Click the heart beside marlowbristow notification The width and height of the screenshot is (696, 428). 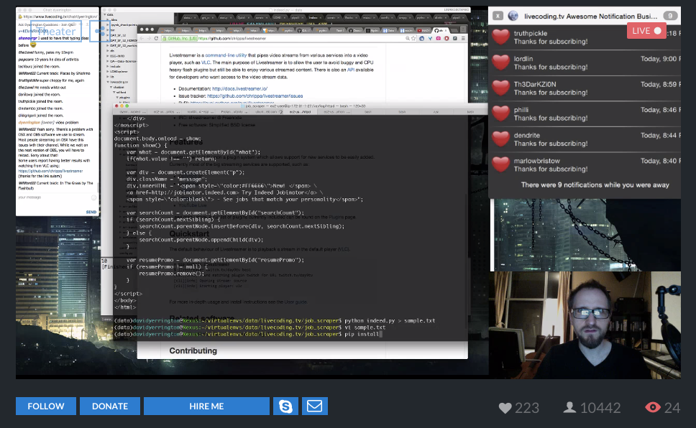click(x=500, y=165)
